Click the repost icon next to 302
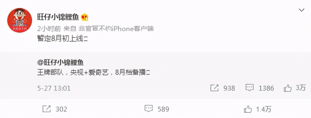 [46, 109]
